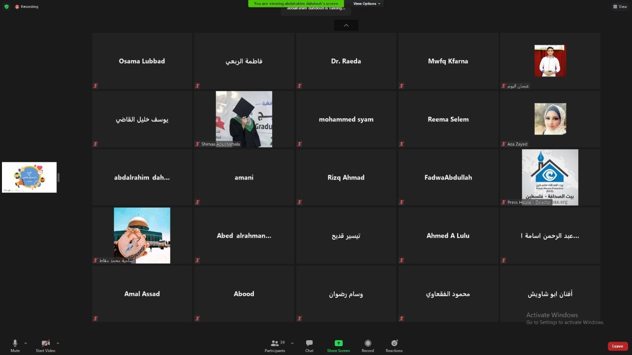This screenshot has height=355, width=632.
Task: Select the Press House Director video tile
Action: pos(550,177)
